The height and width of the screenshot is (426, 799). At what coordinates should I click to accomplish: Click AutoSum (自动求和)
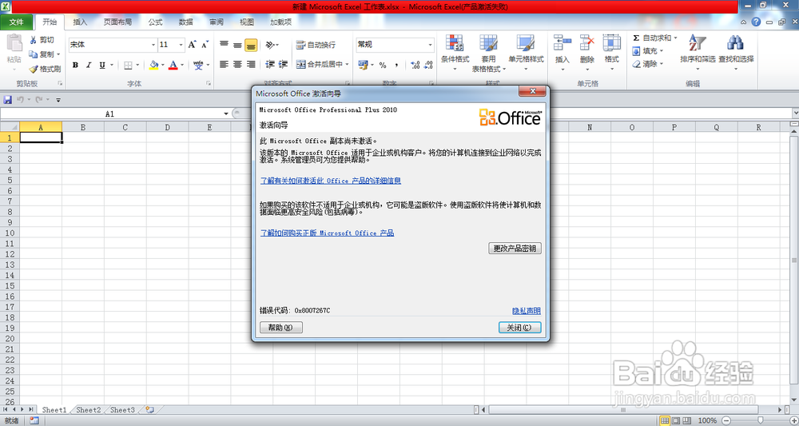[652, 38]
